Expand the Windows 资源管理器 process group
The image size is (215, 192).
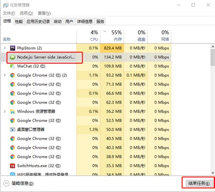point(5,111)
